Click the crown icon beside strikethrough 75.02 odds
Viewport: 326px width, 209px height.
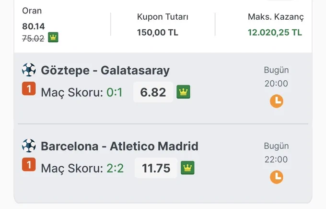click(53, 37)
